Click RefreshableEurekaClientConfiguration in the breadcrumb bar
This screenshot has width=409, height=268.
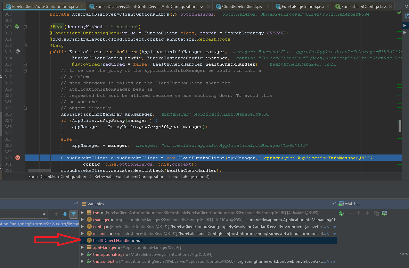[x=129, y=177]
